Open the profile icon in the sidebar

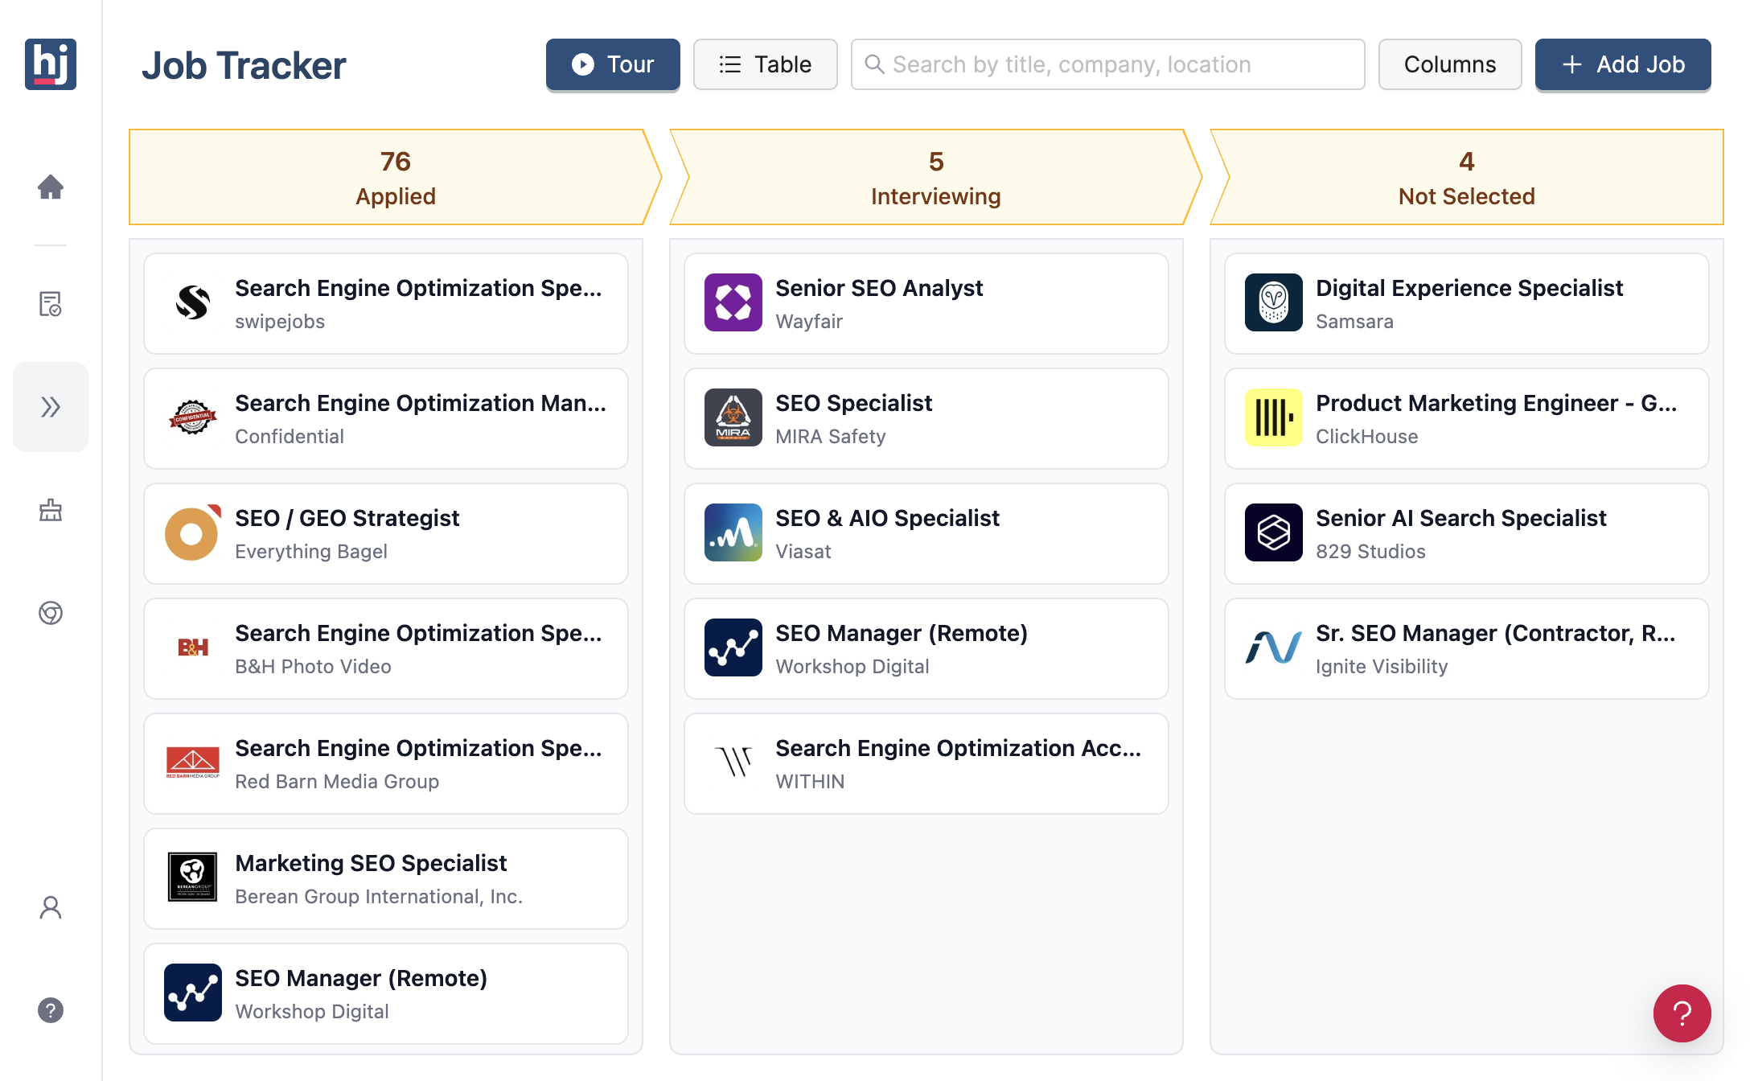click(x=51, y=907)
